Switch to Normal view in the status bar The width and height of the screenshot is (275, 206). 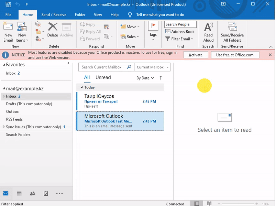tap(197, 204)
